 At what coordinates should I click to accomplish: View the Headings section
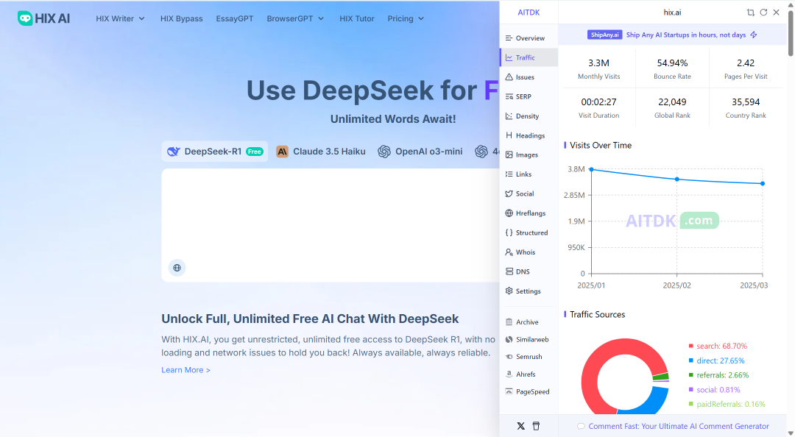point(529,135)
